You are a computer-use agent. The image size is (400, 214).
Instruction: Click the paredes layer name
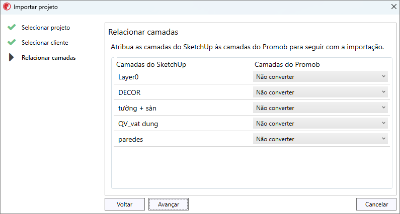(x=131, y=140)
